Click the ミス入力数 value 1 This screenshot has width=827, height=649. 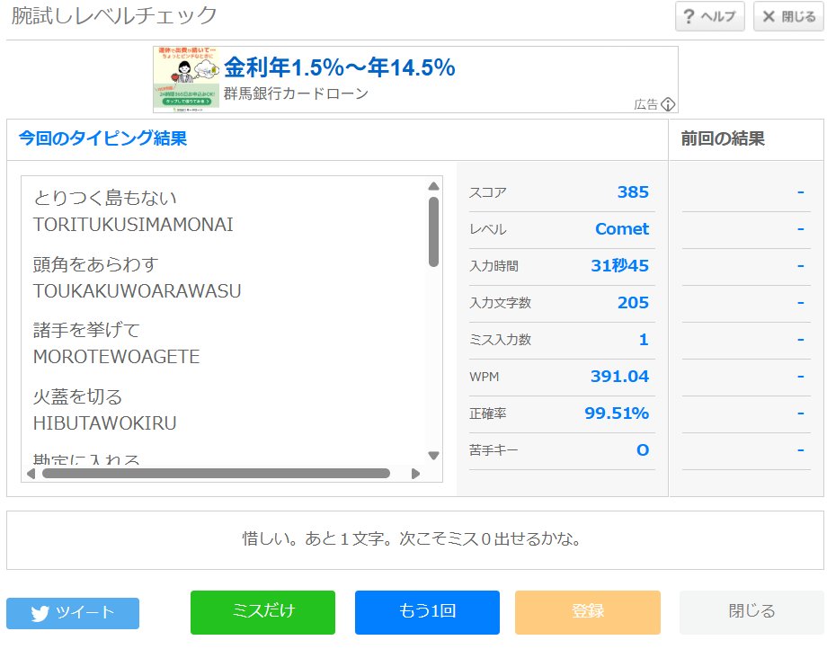pos(644,340)
